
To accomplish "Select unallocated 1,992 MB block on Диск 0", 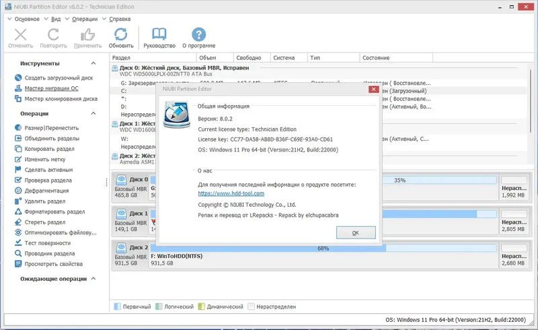I will [x=514, y=188].
